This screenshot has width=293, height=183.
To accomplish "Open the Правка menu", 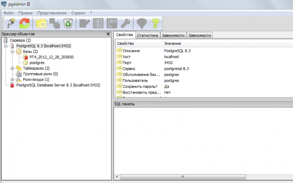I will 26,13.
